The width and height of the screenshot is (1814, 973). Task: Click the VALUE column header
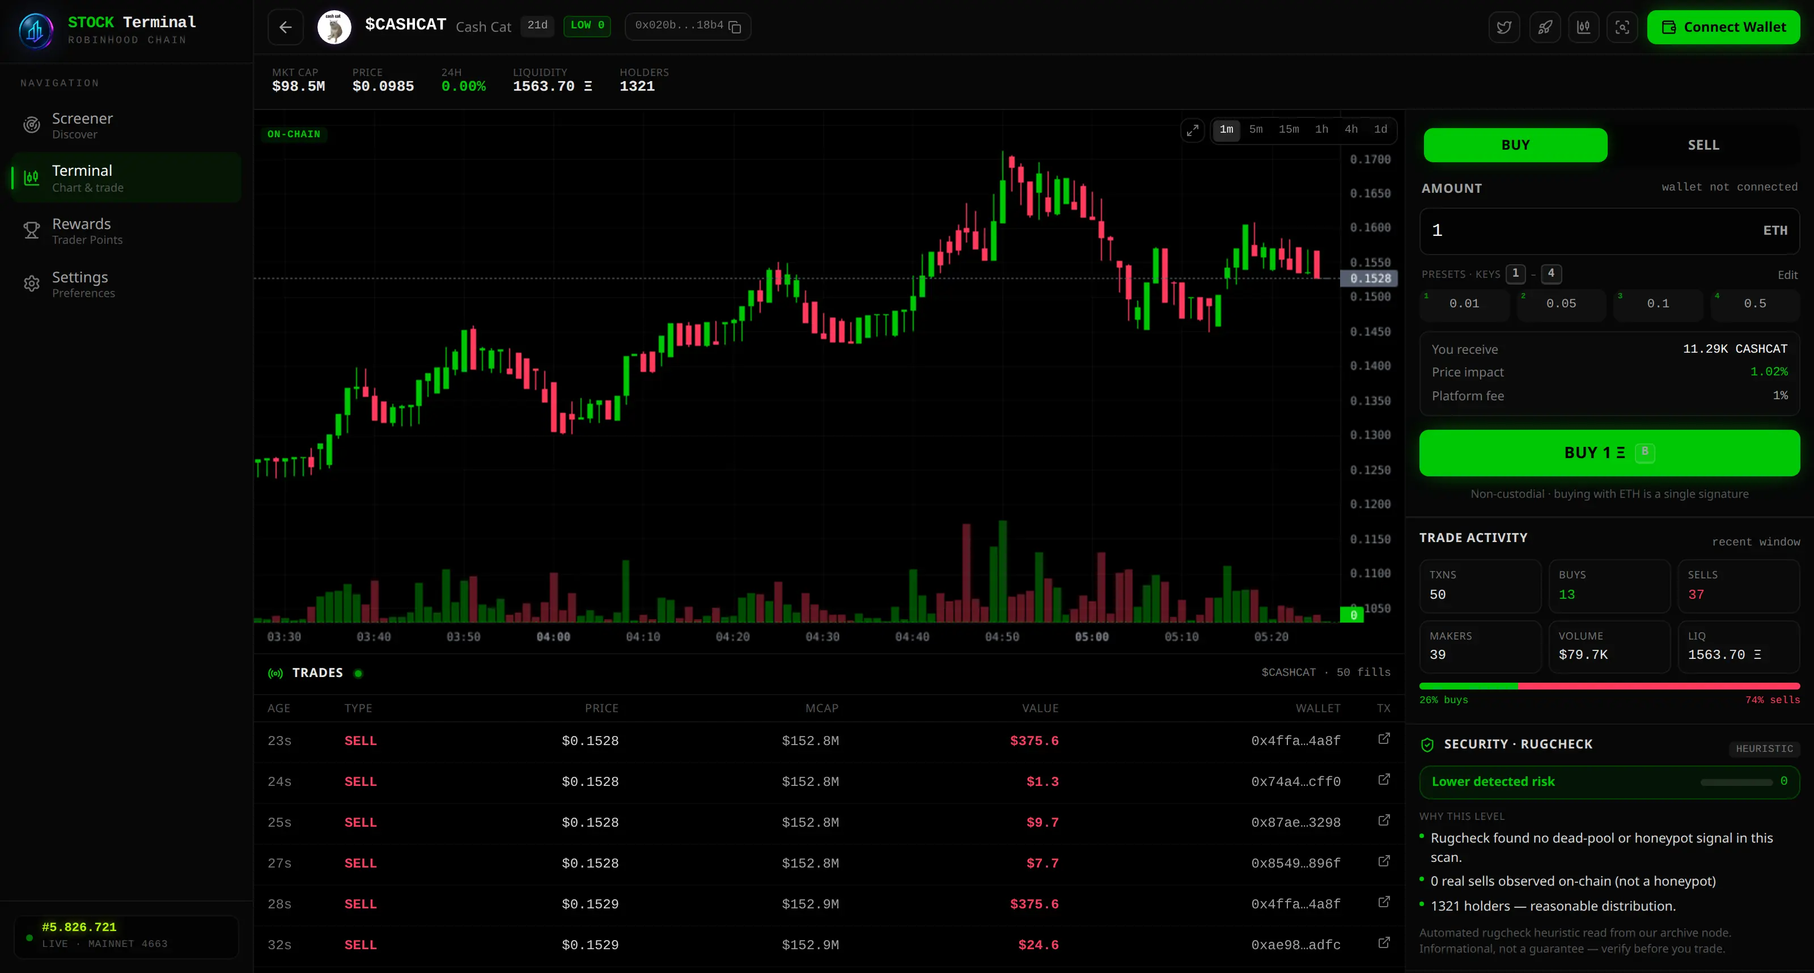click(x=1040, y=708)
